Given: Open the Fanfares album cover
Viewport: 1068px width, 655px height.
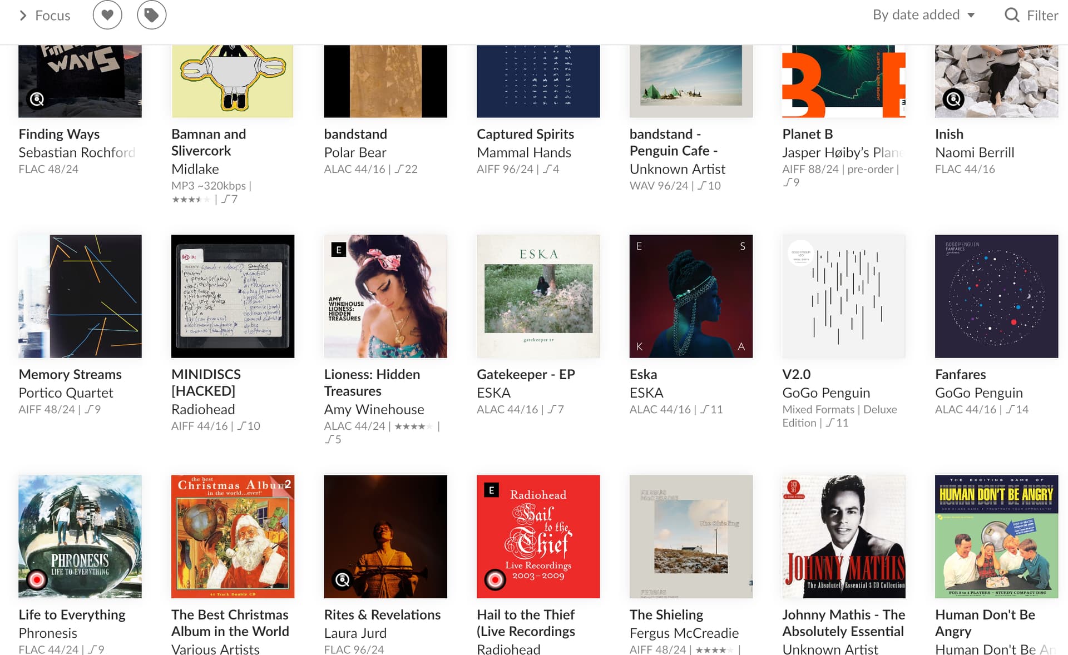Looking at the screenshot, I should tap(996, 296).
